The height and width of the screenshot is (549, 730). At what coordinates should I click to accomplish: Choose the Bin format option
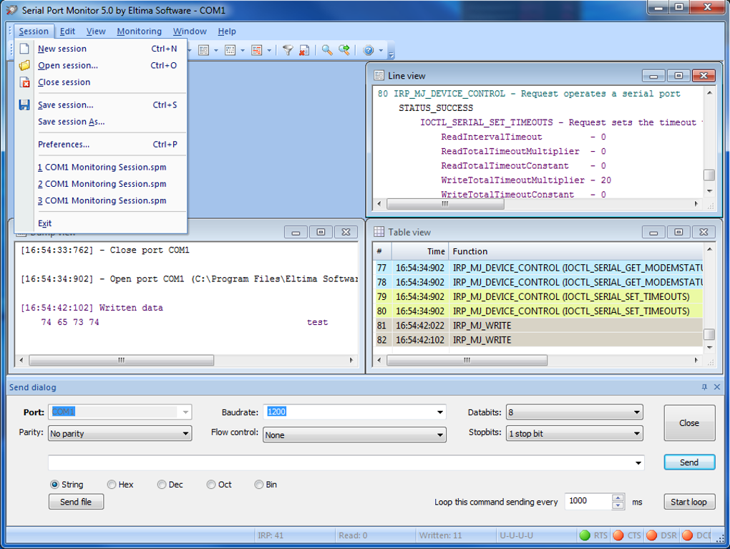pos(259,485)
